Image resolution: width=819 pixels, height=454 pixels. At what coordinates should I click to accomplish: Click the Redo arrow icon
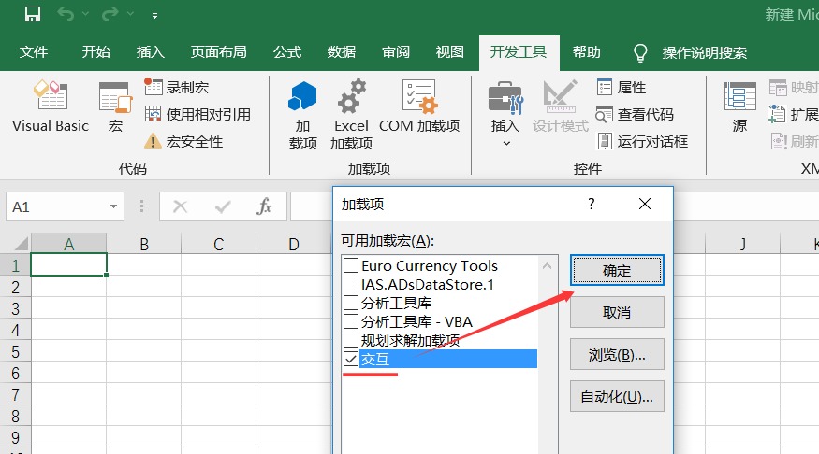[110, 14]
